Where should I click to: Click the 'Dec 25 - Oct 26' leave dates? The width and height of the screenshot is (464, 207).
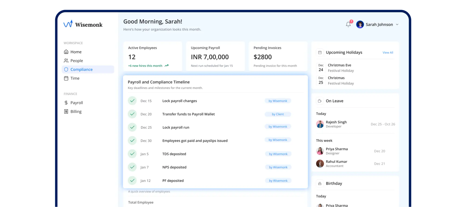pos(383,124)
